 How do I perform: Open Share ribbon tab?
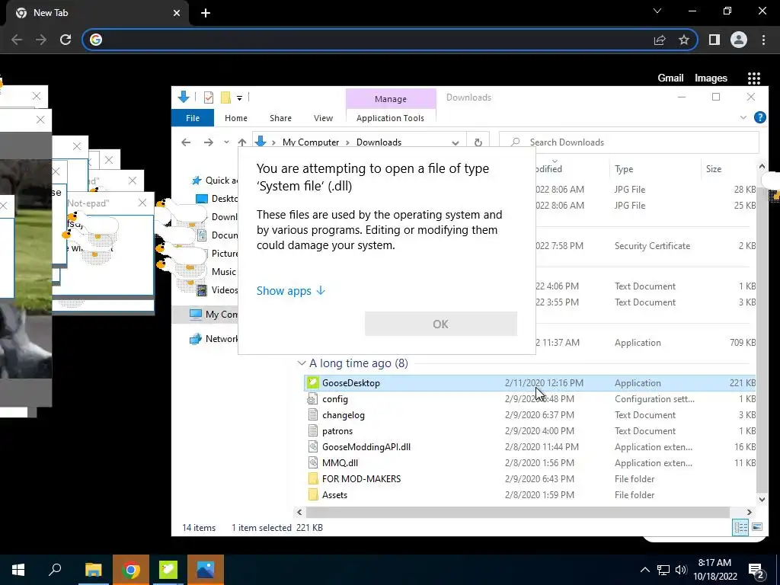(x=280, y=118)
